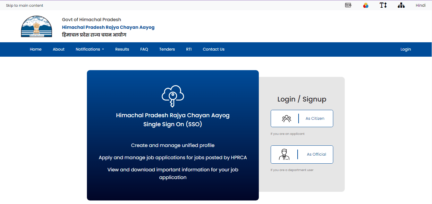Click the text size adjustment icon
Image resolution: width=432 pixels, height=204 pixels.
tap(383, 5)
